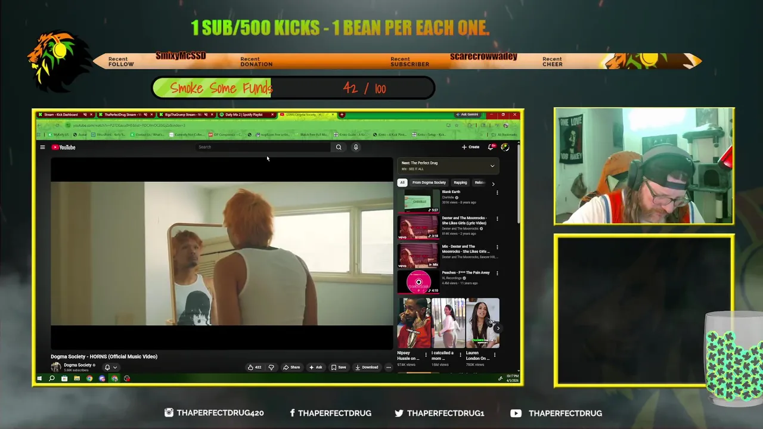Select From Dogma Society filter chip
The image size is (763, 429).
click(429, 182)
